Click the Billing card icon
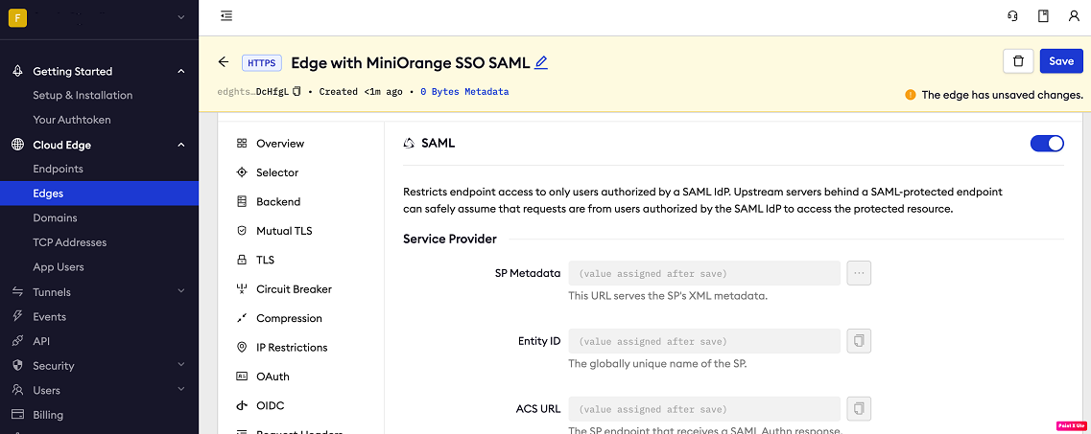Image resolution: width=1091 pixels, height=434 pixels. (x=18, y=415)
